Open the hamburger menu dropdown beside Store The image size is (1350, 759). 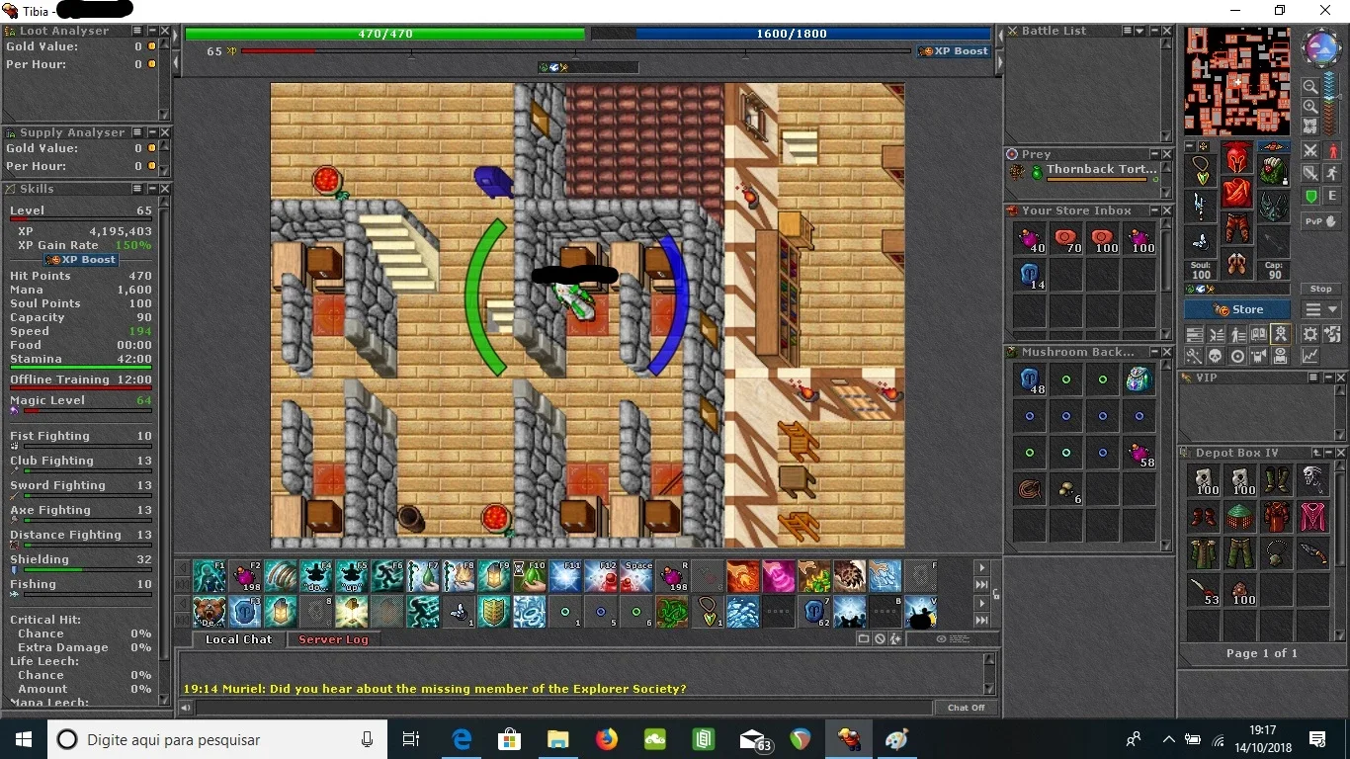pyautogui.click(x=1321, y=309)
